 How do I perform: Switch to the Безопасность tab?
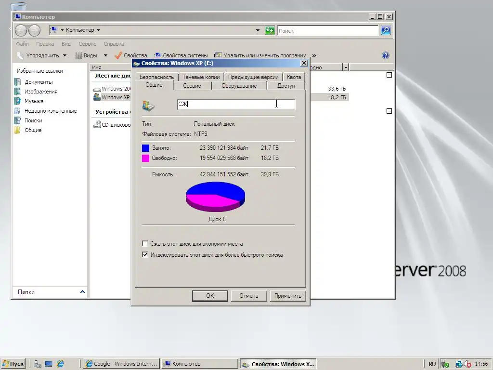pos(156,77)
